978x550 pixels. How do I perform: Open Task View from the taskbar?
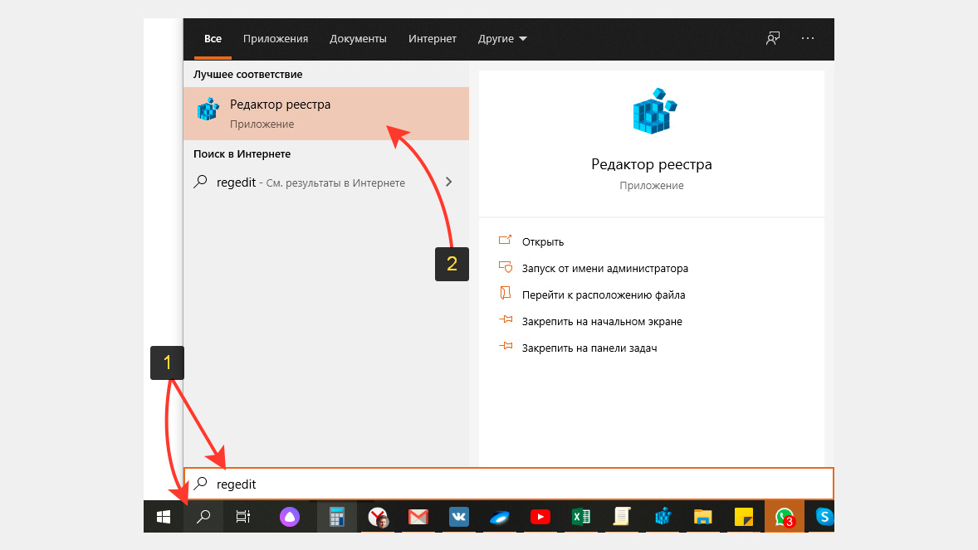coord(243,517)
